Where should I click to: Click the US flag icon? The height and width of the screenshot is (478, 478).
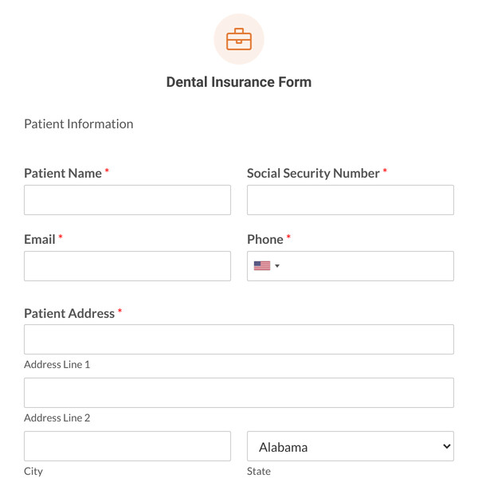(x=262, y=266)
